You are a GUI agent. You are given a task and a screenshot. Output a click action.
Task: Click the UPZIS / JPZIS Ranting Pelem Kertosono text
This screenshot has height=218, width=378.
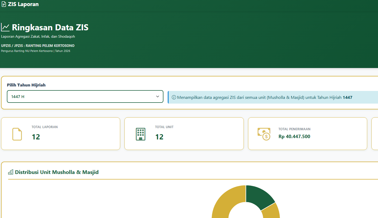click(x=38, y=46)
